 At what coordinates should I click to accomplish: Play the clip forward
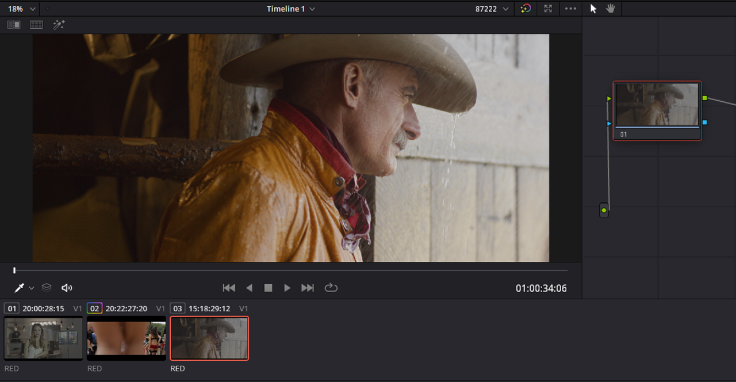click(x=287, y=288)
